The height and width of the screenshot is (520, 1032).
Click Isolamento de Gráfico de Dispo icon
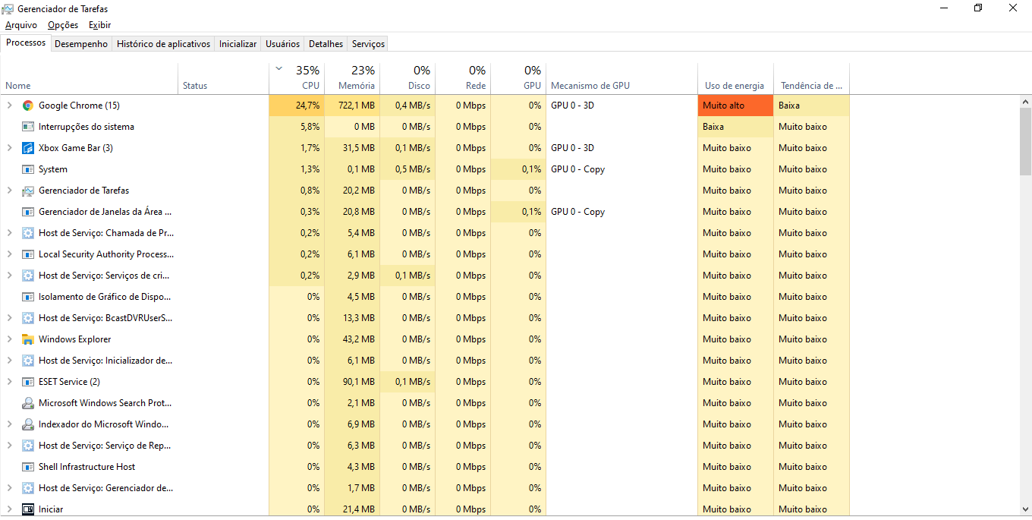pyautogui.click(x=28, y=297)
